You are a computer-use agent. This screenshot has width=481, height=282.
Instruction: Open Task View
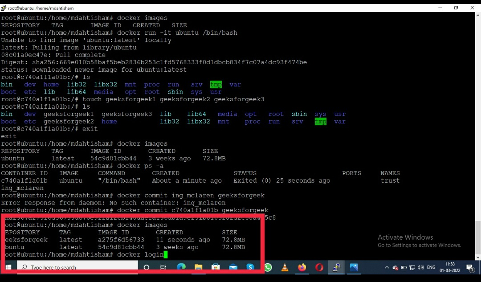[x=163, y=267]
